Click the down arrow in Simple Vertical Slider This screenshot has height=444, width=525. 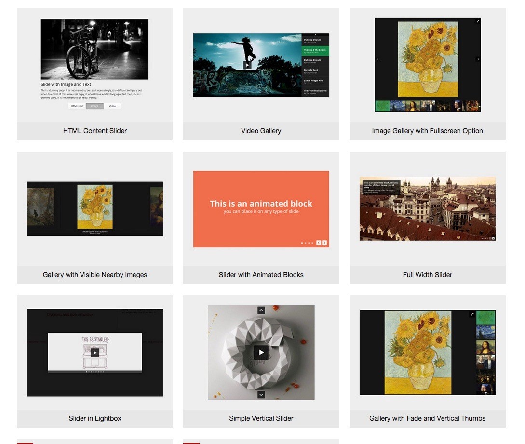[261, 395]
